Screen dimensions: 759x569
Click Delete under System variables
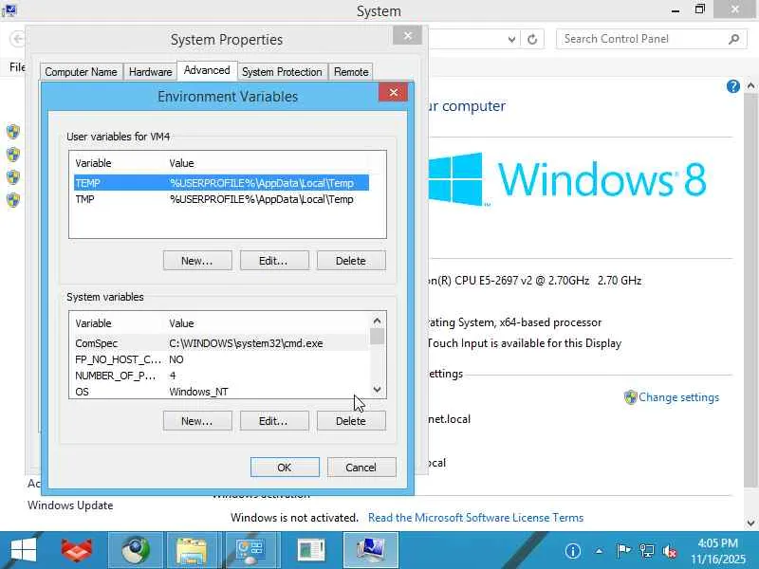(351, 421)
